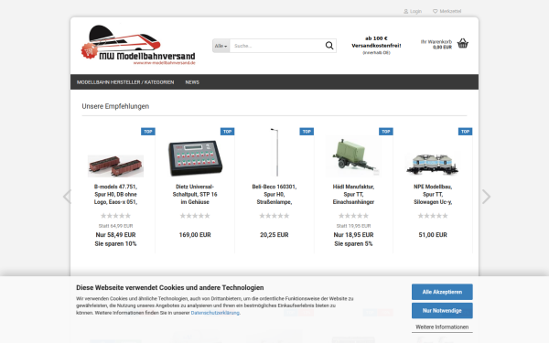The height and width of the screenshot is (343, 549).
Task: Click the 51,00 EUR price
Action: (433, 235)
